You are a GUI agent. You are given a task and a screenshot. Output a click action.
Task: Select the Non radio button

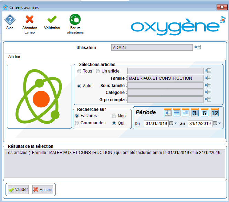(114, 116)
